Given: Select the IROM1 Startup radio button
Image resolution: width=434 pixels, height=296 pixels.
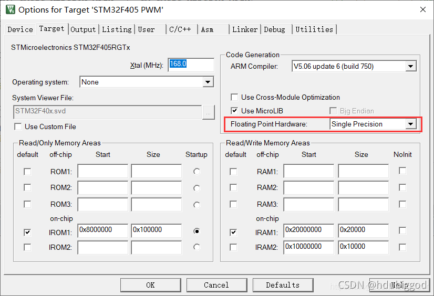Looking at the screenshot, I should pyautogui.click(x=197, y=231).
